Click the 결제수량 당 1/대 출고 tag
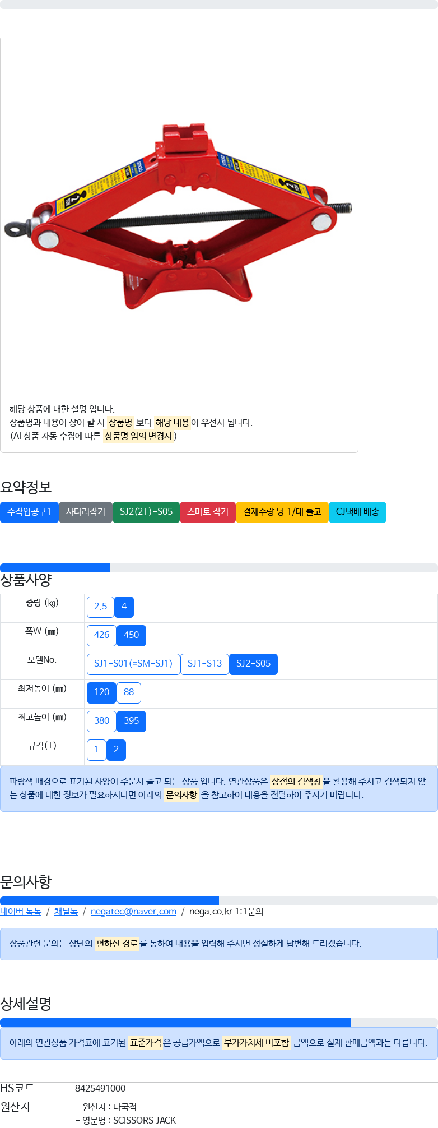Viewport: 438px width, 1128px height. (282, 512)
